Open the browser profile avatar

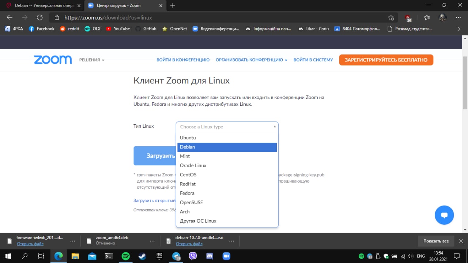click(443, 17)
